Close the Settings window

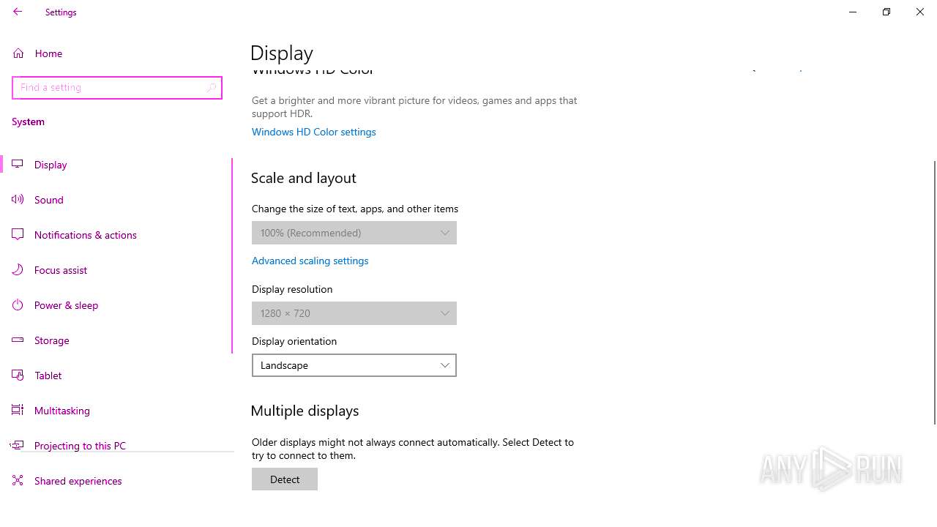(x=920, y=12)
